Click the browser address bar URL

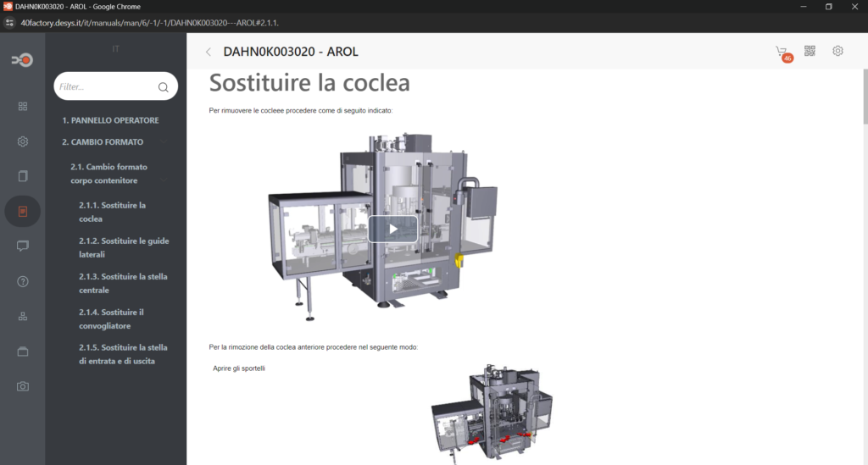[149, 23]
